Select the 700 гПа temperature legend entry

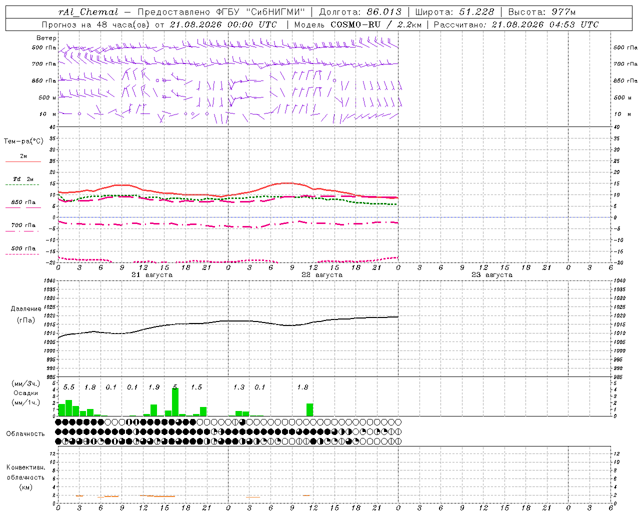23,227
